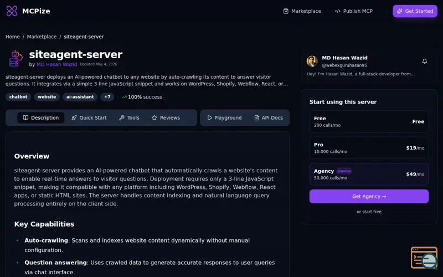This screenshot has width=443, height=277.
Task: Expand the truncated server description text
Action: pyautogui.click(x=147, y=80)
